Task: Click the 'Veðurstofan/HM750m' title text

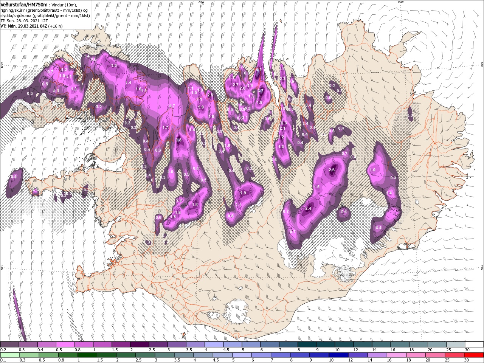Action: point(24,4)
